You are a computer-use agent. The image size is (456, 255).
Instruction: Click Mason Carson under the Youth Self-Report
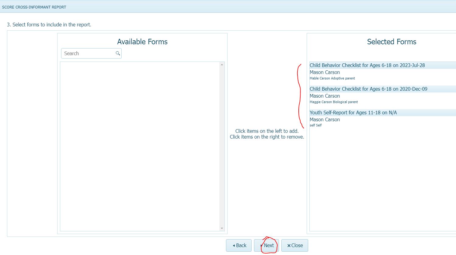pos(325,119)
